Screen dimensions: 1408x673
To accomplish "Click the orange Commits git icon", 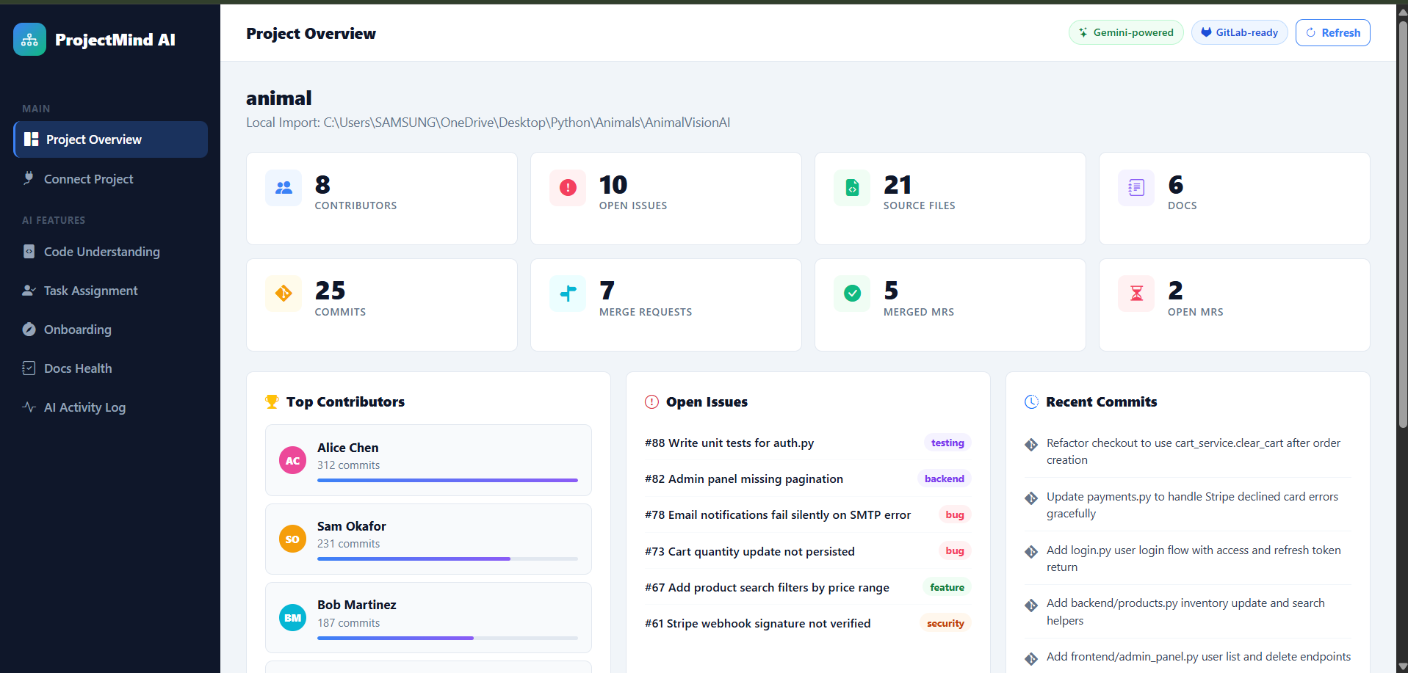I will point(284,294).
